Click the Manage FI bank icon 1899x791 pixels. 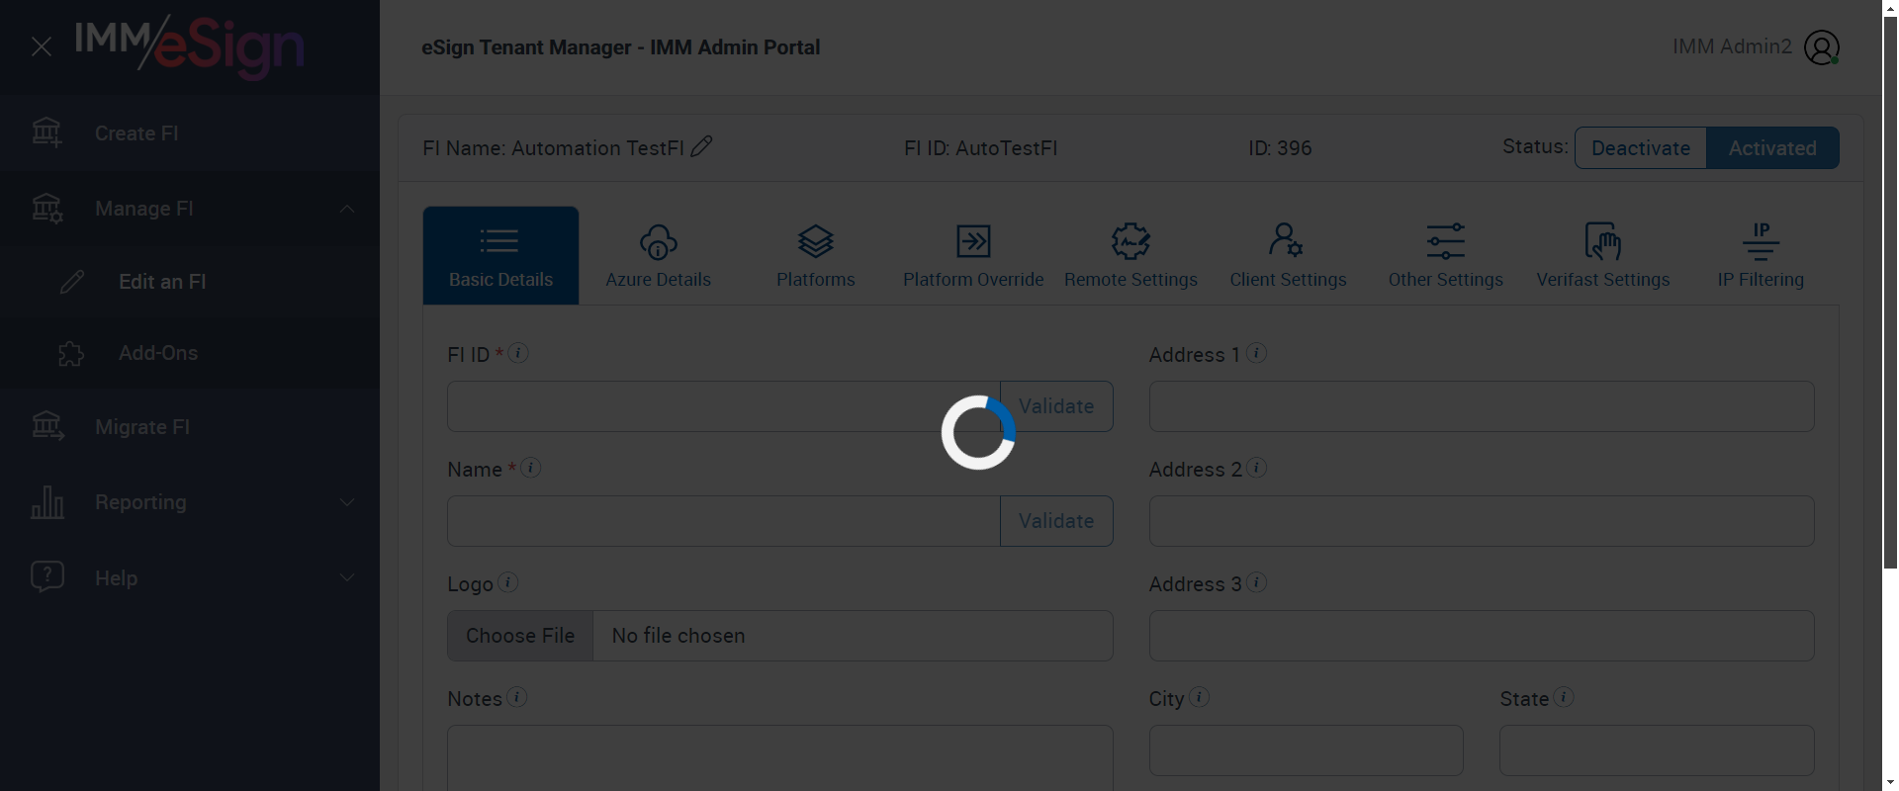pos(46,209)
